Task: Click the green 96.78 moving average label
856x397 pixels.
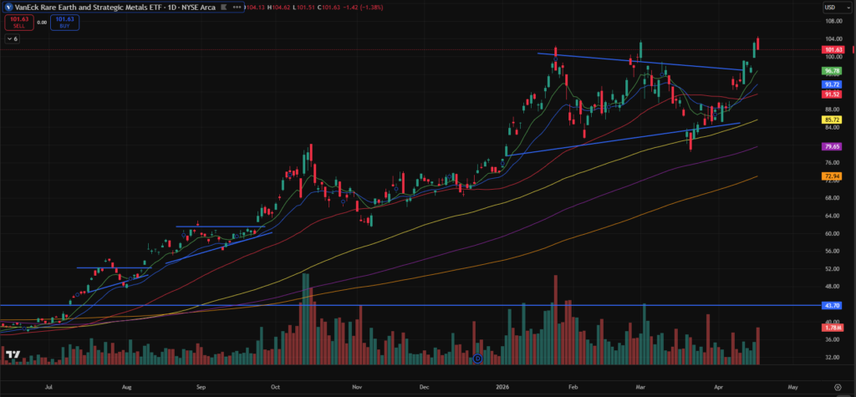Action: tap(832, 72)
